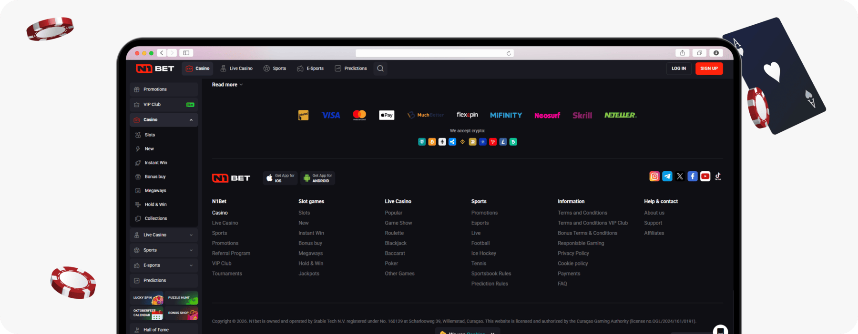This screenshot has height=334, width=858.
Task: Click the browser share icon
Action: [x=682, y=53]
